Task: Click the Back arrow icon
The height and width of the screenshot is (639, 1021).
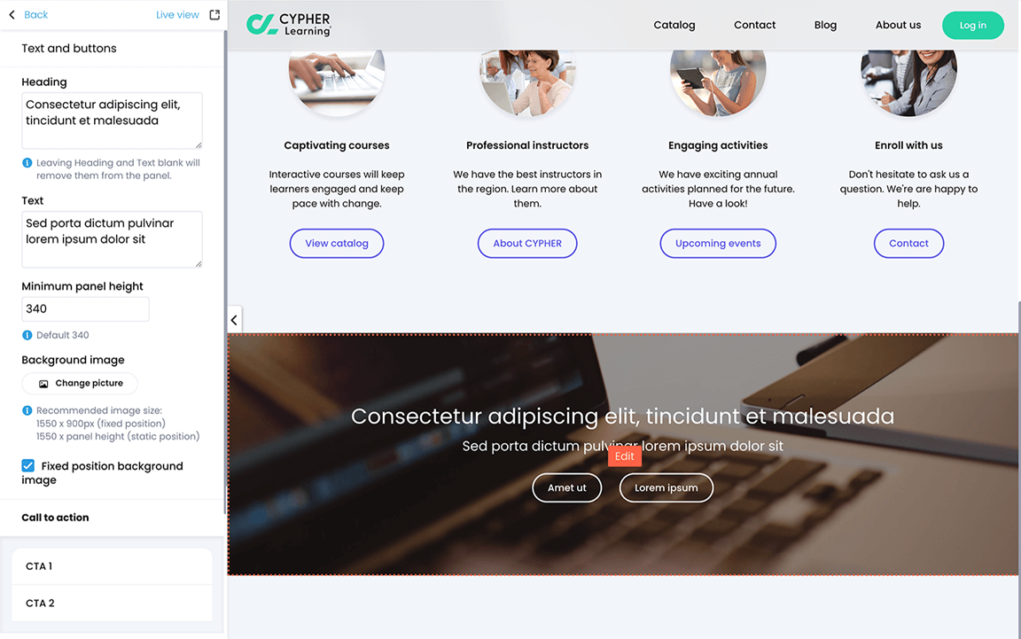Action: 12,14
